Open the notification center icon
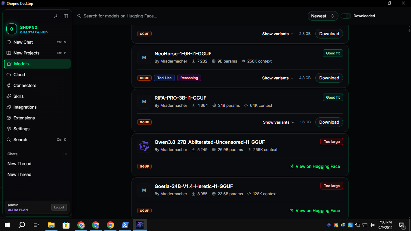Image resolution: width=411 pixels, height=231 pixels. 401,225
